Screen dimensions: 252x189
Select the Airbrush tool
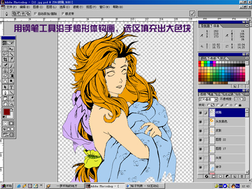(5, 66)
